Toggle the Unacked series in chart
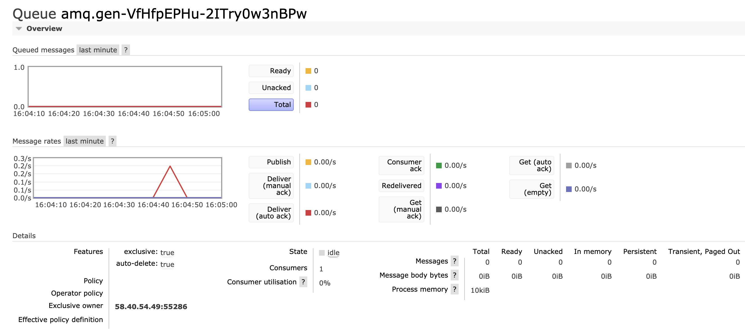The image size is (745, 335). 271,88
